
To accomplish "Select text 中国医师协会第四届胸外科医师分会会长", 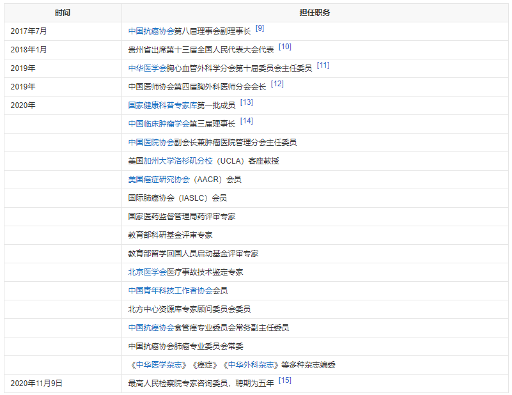I will (x=198, y=87).
